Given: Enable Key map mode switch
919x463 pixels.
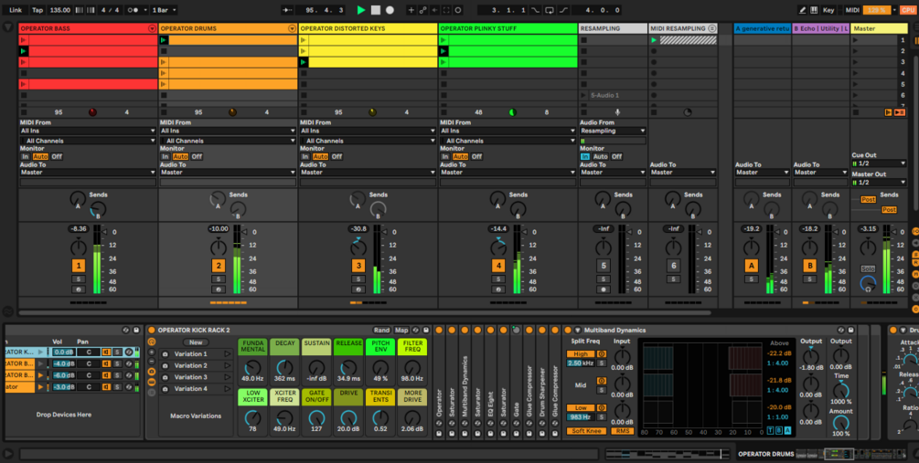Looking at the screenshot, I should (828, 10).
